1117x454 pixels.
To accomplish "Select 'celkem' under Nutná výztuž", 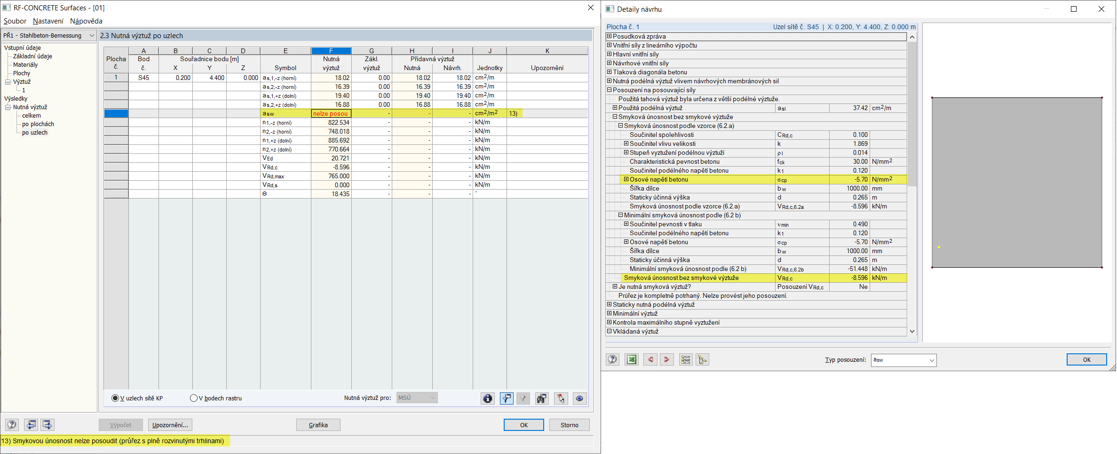I will coord(32,116).
